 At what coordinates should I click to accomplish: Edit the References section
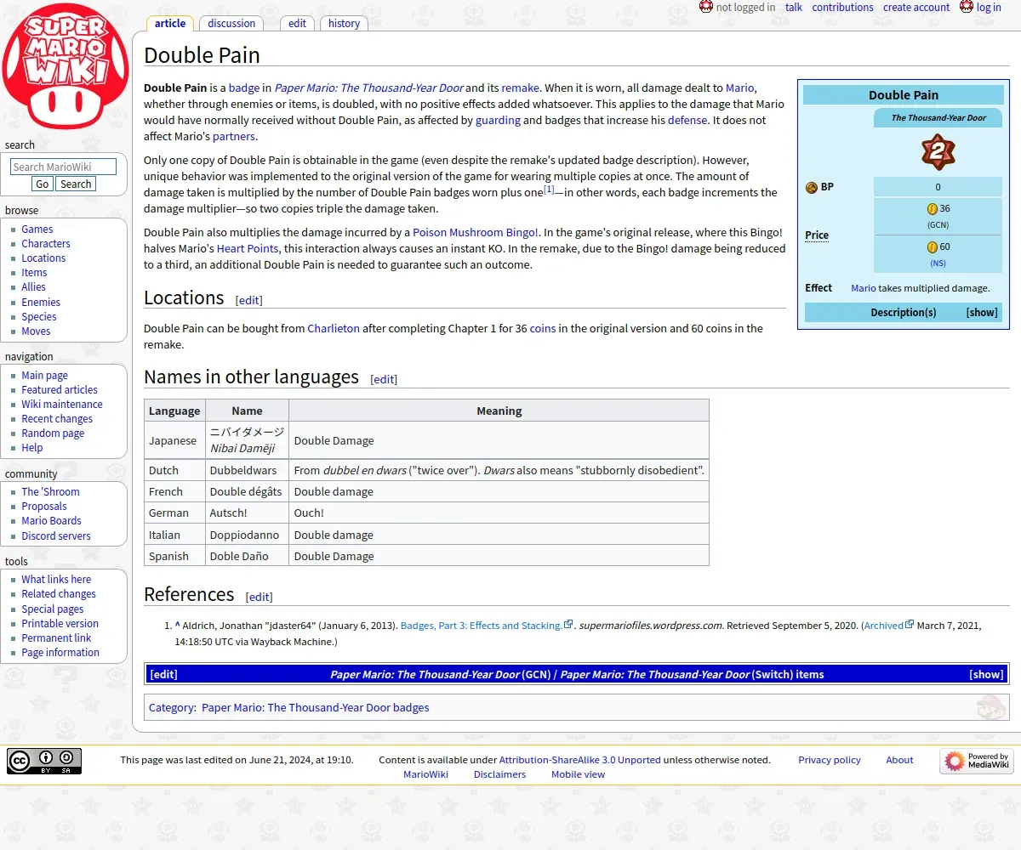point(259,597)
